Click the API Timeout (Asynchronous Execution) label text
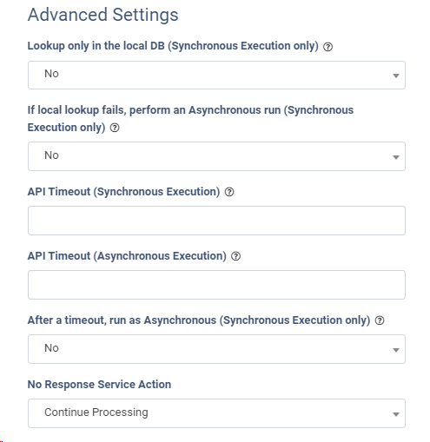Viewport: 430px width, 442px height. (x=127, y=256)
